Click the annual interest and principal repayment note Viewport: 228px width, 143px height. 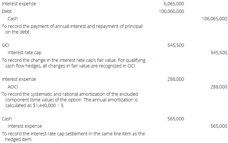(72, 29)
